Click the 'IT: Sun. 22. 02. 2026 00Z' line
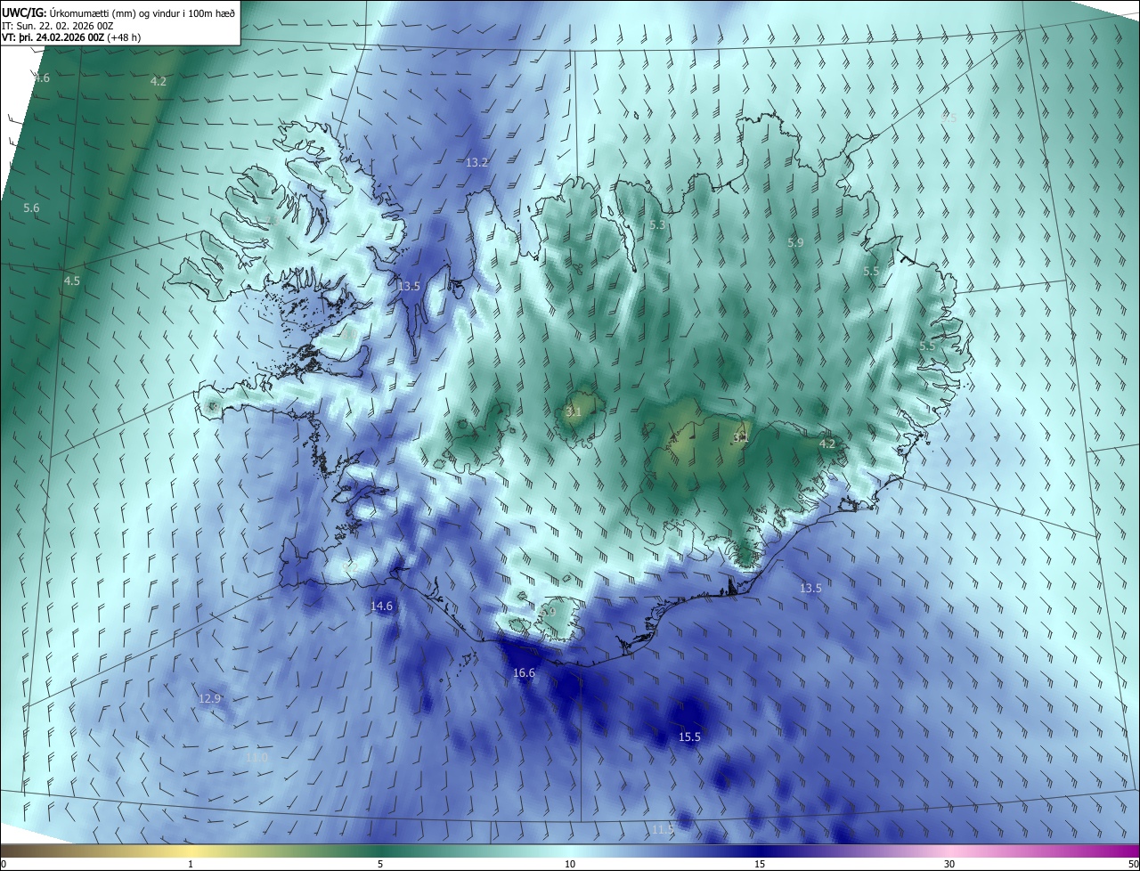 coord(57,26)
